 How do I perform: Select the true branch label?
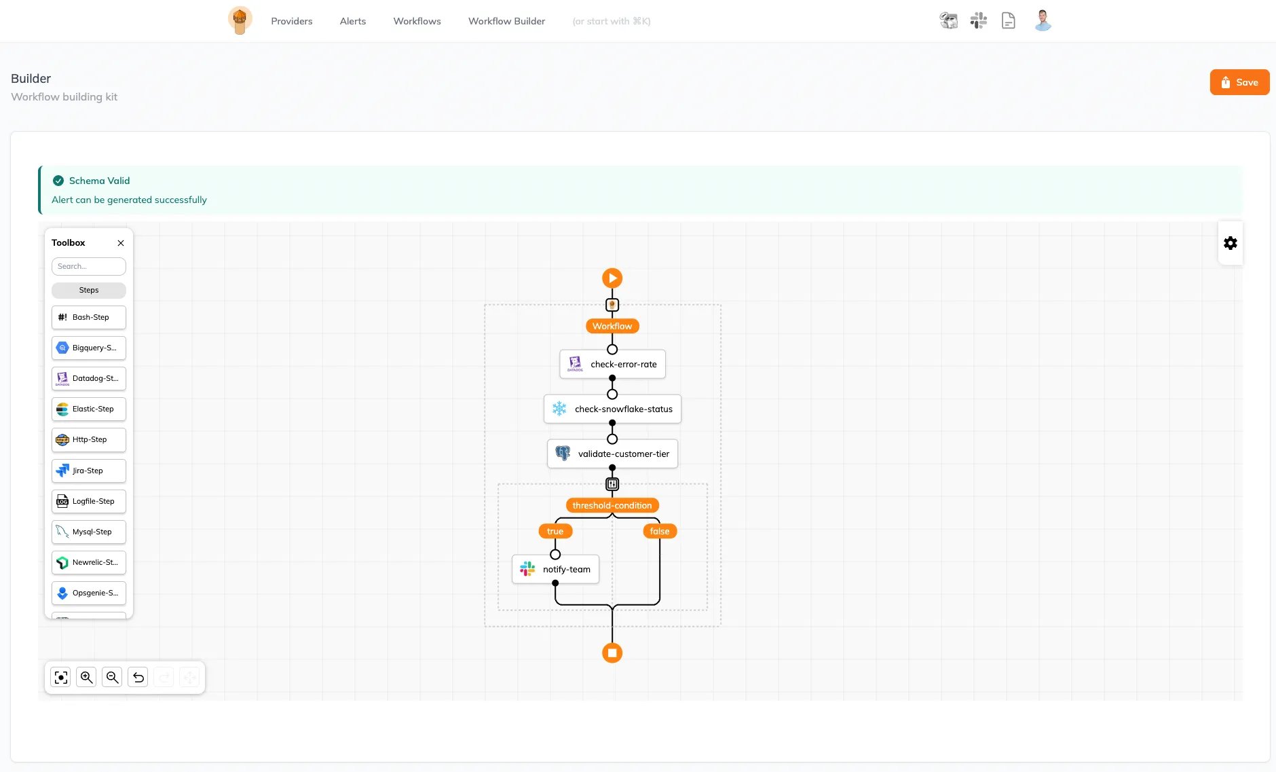coord(555,532)
